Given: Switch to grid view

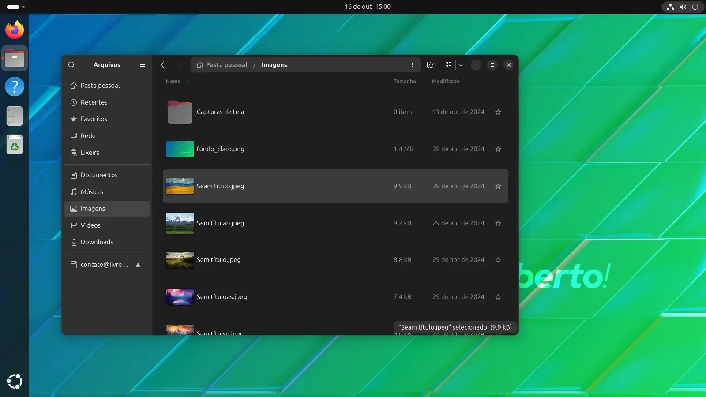Looking at the screenshot, I should (x=448, y=65).
